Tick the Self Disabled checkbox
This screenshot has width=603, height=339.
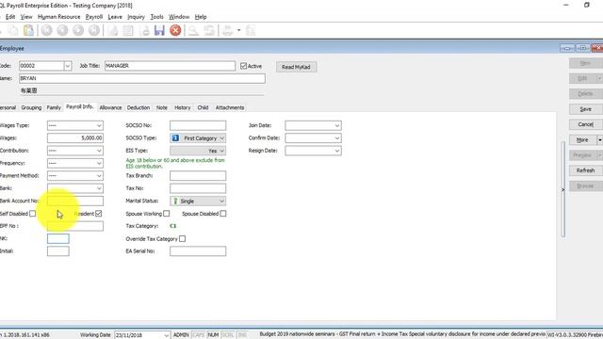[33, 214]
